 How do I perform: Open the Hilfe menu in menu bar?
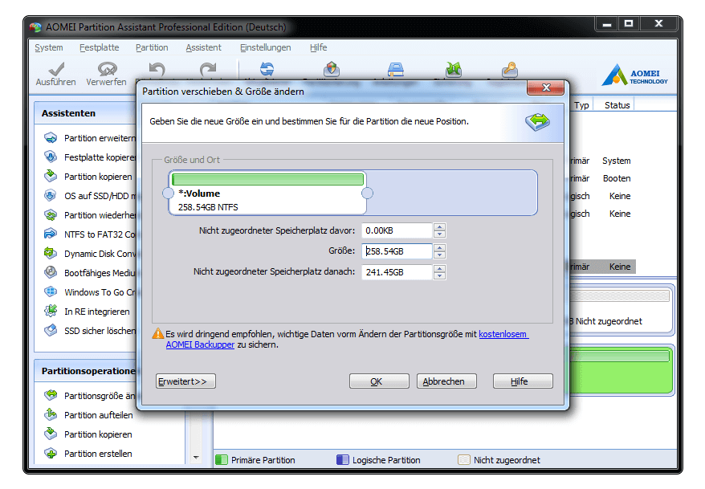tap(318, 47)
